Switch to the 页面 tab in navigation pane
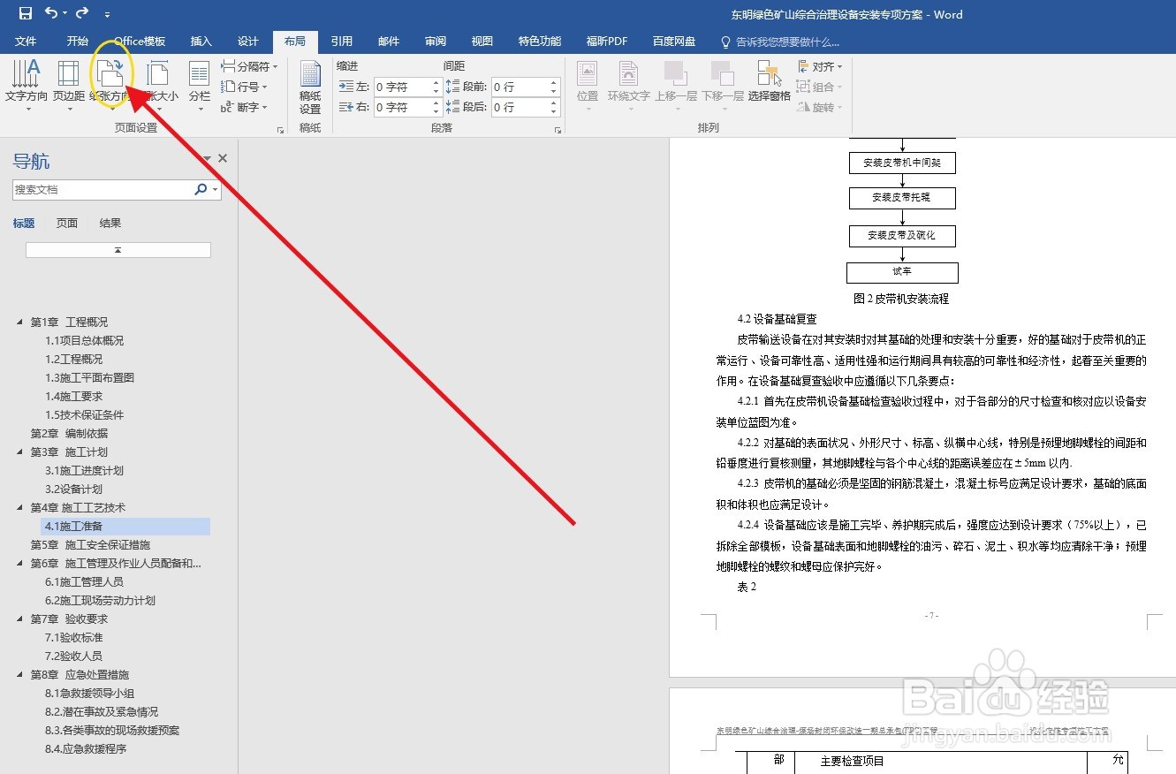The height and width of the screenshot is (774, 1176). (65, 223)
